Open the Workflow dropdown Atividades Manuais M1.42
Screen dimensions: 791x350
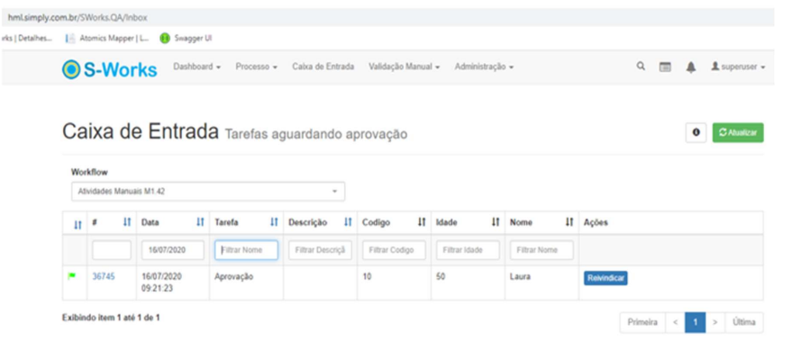tap(208, 192)
